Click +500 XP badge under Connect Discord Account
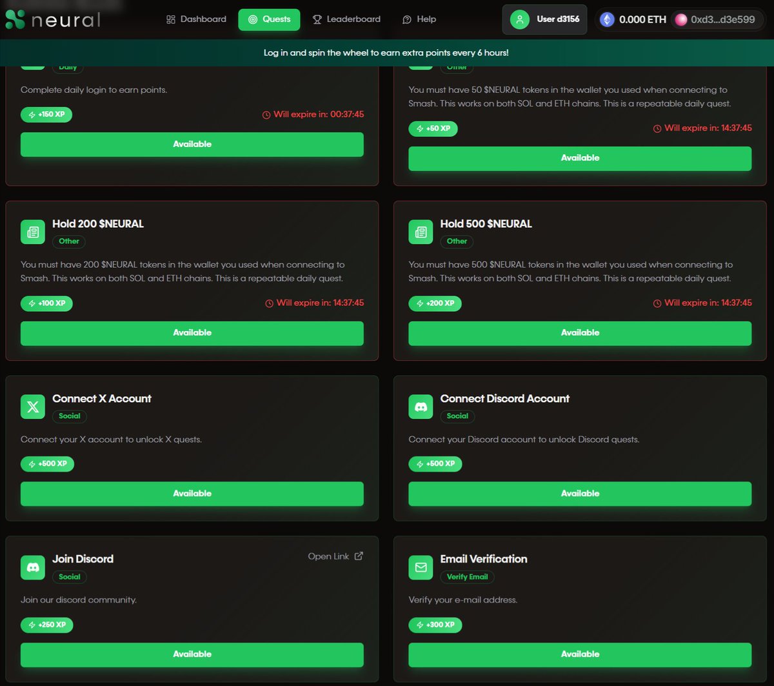 point(435,464)
